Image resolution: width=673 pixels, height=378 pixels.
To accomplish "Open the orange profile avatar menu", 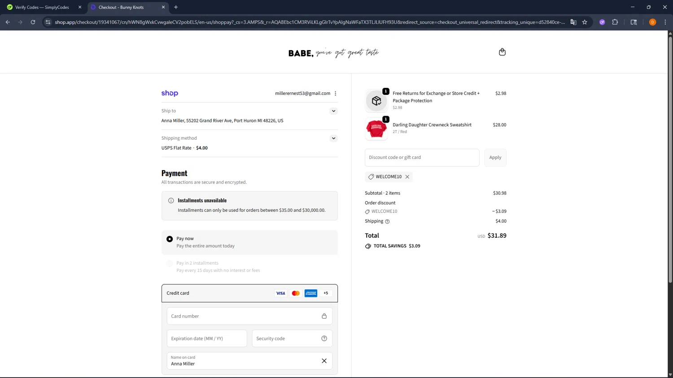I will pos(652,22).
